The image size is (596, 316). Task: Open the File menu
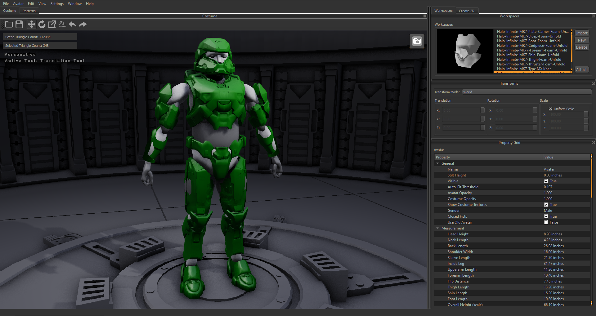[x=6, y=4]
